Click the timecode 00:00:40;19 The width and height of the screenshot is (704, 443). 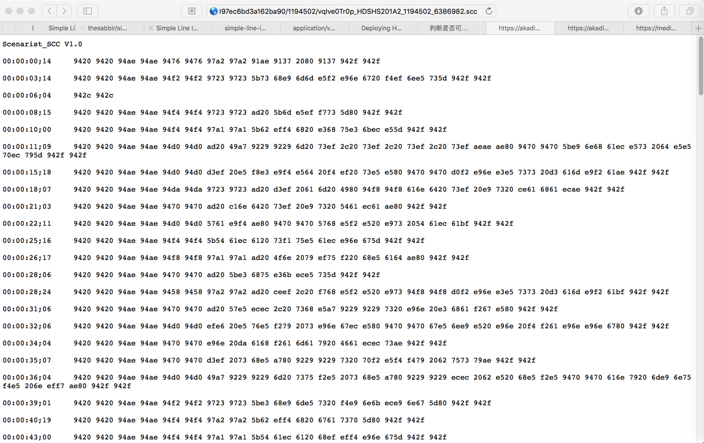27,420
